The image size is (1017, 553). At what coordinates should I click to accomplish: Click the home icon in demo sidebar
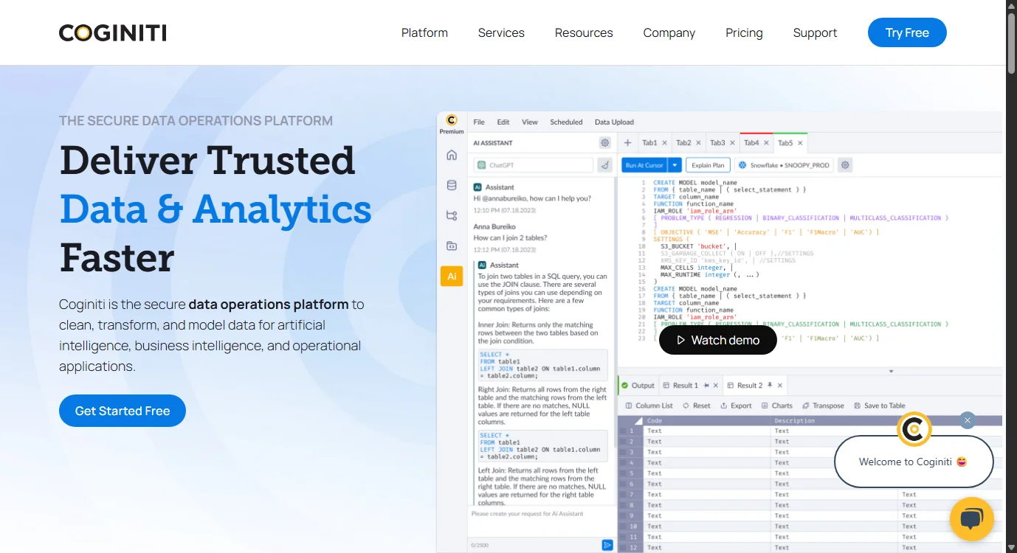[452, 155]
